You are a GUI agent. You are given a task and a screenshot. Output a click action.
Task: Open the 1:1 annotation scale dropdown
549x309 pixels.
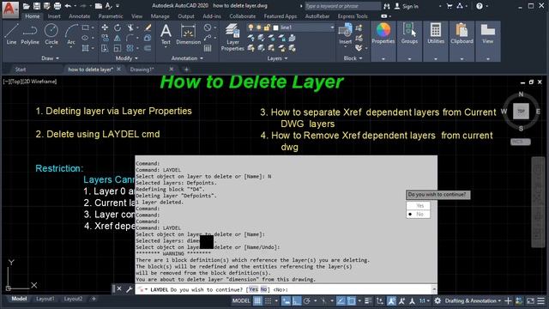(x=425, y=300)
